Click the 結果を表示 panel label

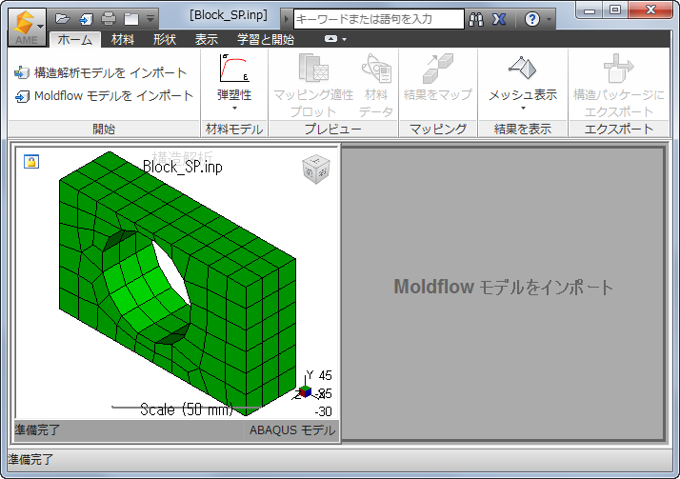coord(523,130)
